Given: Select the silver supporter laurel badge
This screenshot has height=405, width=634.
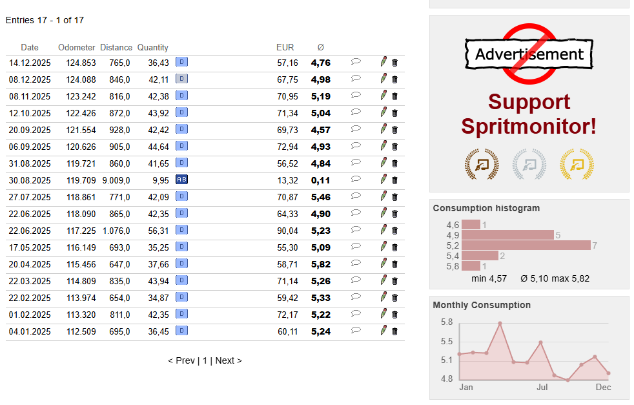Looking at the screenshot, I should pyautogui.click(x=529, y=164).
